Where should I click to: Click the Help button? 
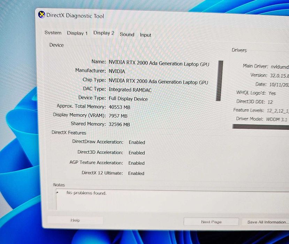point(75,220)
